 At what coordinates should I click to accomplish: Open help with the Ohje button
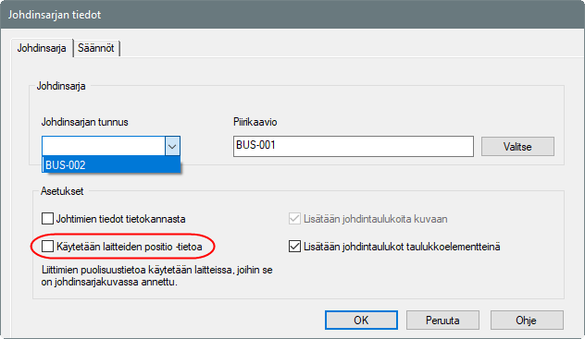click(x=527, y=320)
